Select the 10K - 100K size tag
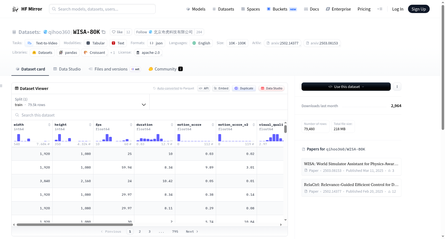 point(237,43)
